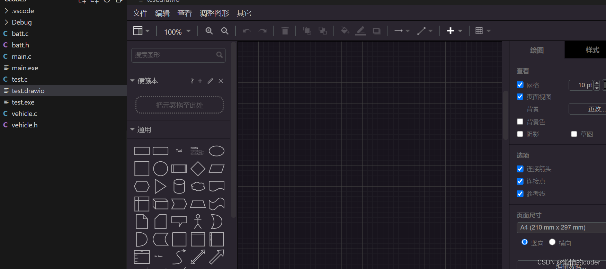606x269 pixels.
Task: Click the search shapes magnifier icon
Action: click(220, 55)
